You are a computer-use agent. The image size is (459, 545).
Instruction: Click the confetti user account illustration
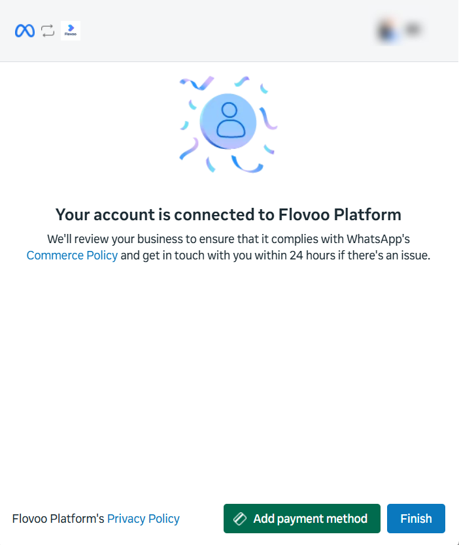pyautogui.click(x=228, y=124)
